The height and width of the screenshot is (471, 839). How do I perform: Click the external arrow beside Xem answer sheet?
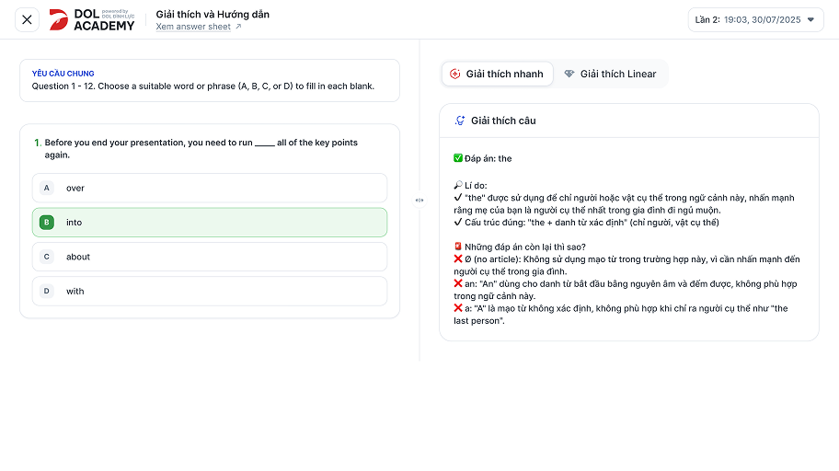[239, 27]
